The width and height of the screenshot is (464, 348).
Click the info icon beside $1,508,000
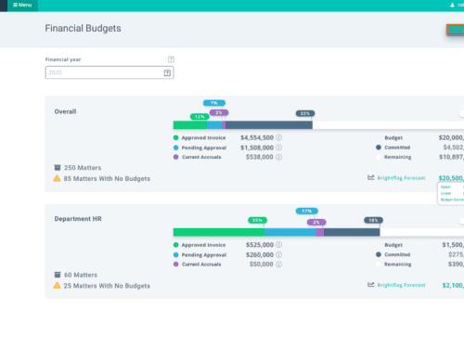[278, 148]
